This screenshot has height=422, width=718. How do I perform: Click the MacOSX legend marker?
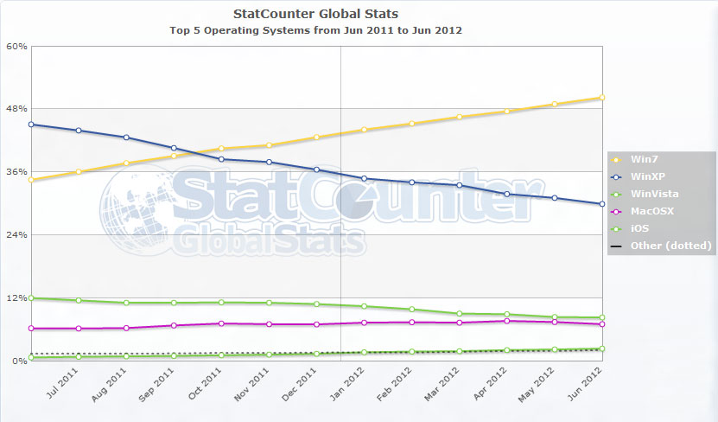tap(616, 212)
